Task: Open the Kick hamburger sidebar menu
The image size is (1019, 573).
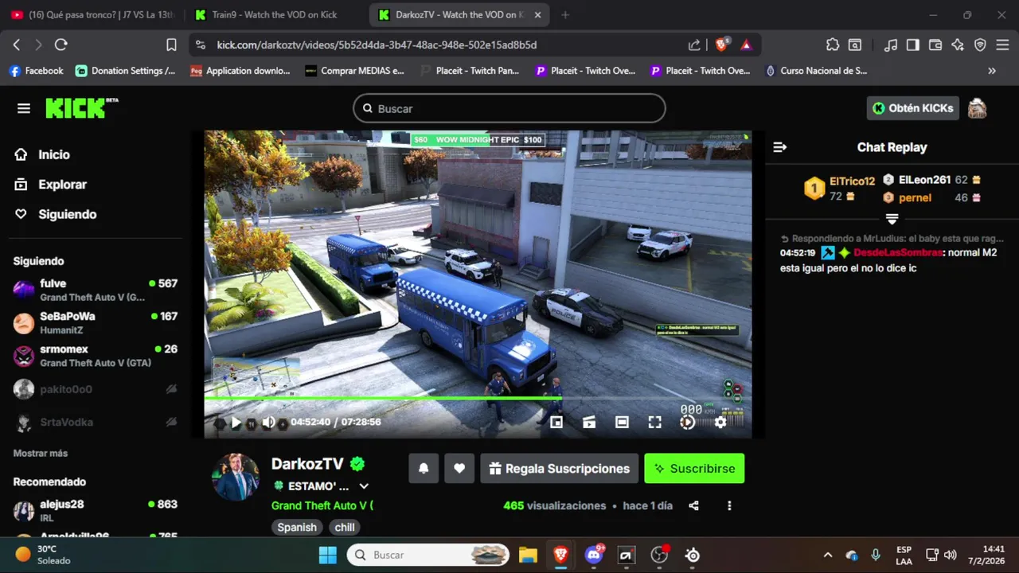Action: pos(23,108)
